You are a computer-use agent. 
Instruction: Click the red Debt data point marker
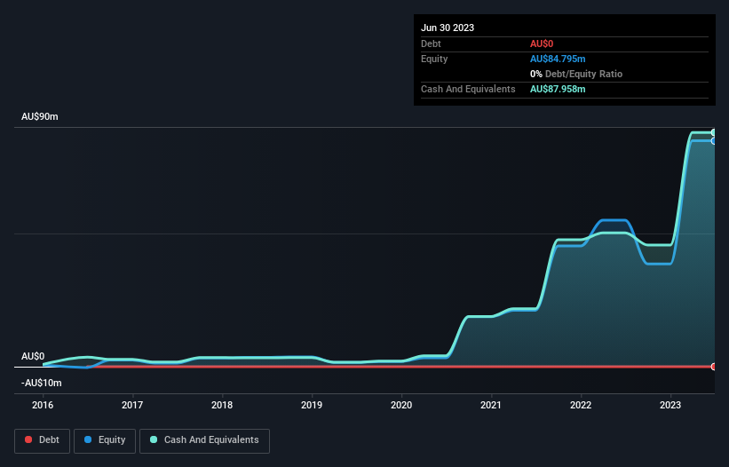pyautogui.click(x=714, y=367)
